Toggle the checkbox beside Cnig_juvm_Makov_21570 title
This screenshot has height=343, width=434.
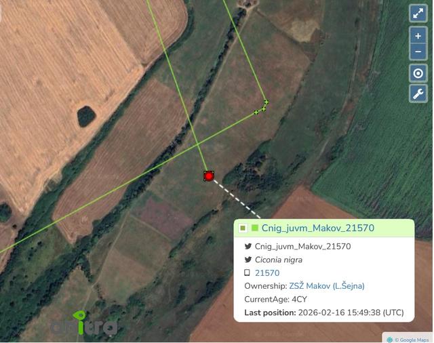243,228
